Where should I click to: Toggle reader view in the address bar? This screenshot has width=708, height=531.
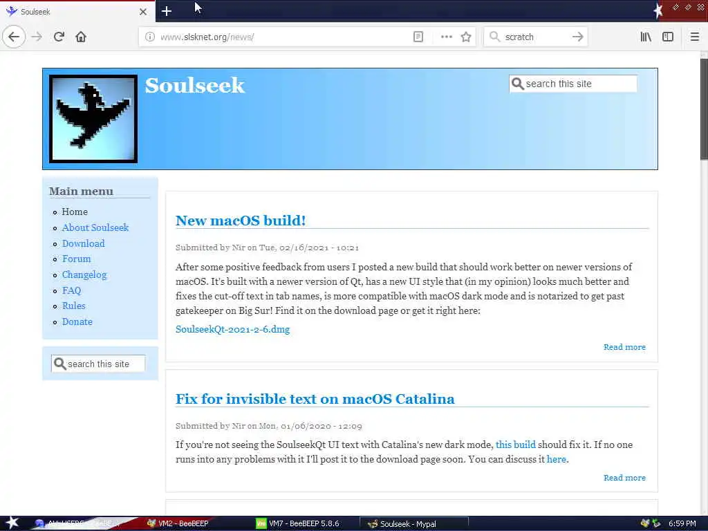tap(418, 37)
